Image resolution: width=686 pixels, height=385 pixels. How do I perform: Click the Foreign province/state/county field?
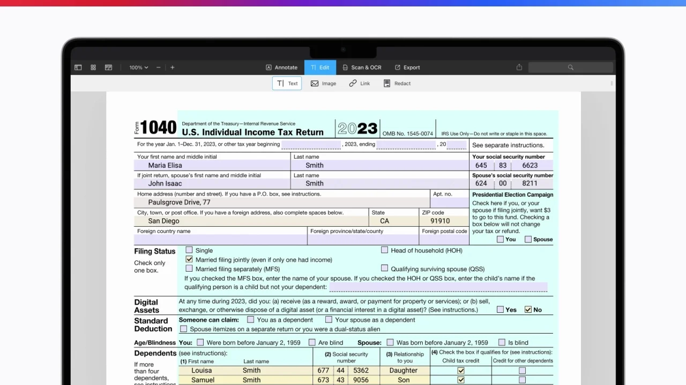click(x=363, y=240)
